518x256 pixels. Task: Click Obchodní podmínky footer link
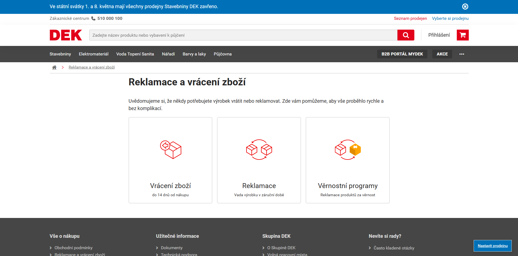pyautogui.click(x=73, y=248)
